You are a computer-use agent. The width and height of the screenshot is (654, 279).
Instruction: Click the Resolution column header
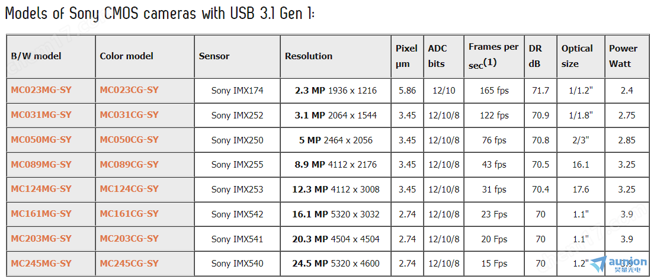click(309, 56)
